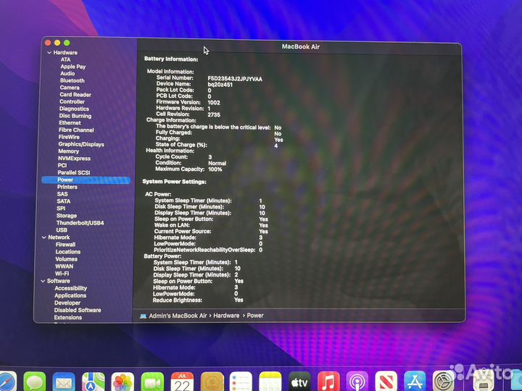The width and height of the screenshot is (522, 391).
Task: Select Printers in the sidebar
Action: [67, 187]
